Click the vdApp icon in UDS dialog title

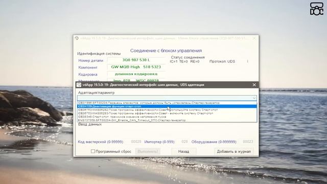pyautogui.click(x=79, y=85)
